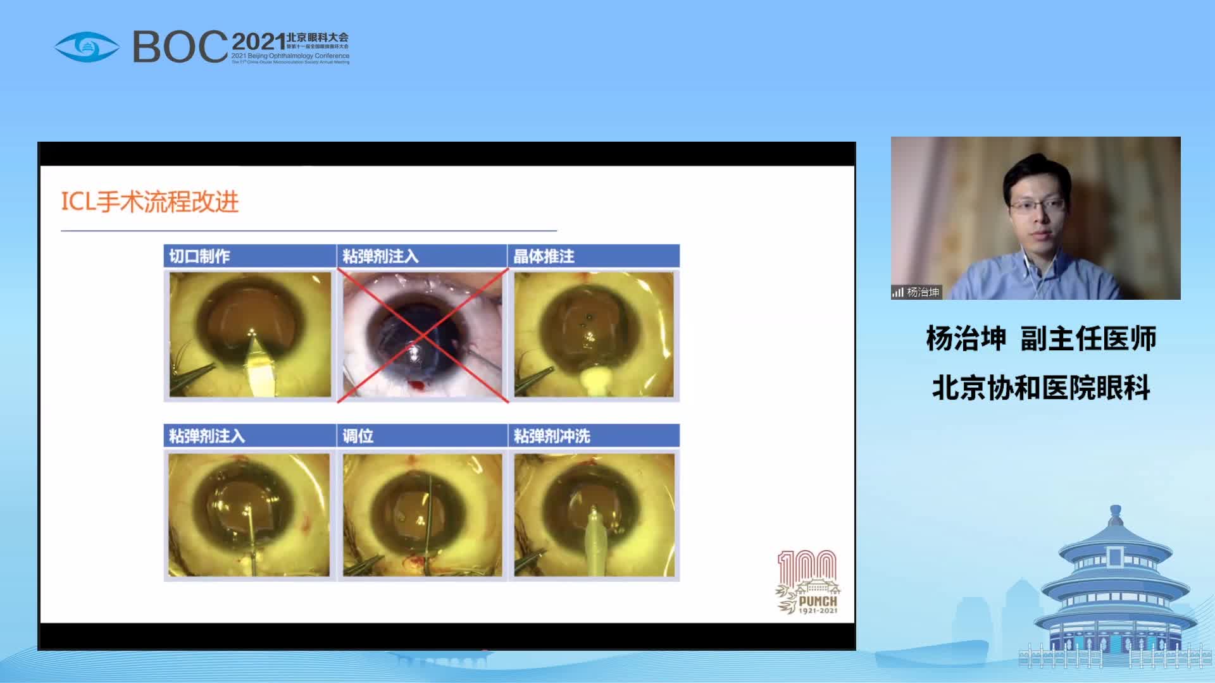1215x683 pixels.
Task: Click the 北京眼科大会 text in the BOC logo
Action: tap(318, 37)
